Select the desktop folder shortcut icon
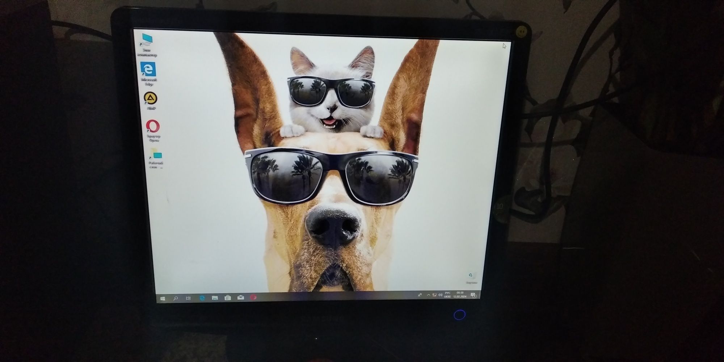The height and width of the screenshot is (362, 724). pyautogui.click(x=156, y=158)
